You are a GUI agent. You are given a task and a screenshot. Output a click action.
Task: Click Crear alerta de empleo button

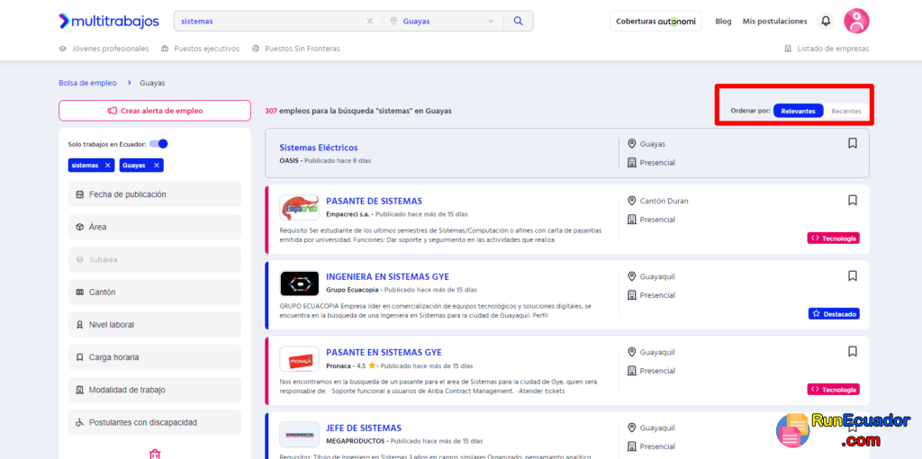coord(155,111)
